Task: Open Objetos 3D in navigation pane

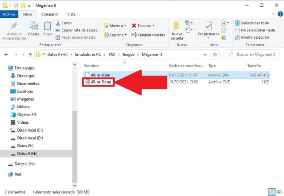Action: pyautogui.click(x=23, y=115)
